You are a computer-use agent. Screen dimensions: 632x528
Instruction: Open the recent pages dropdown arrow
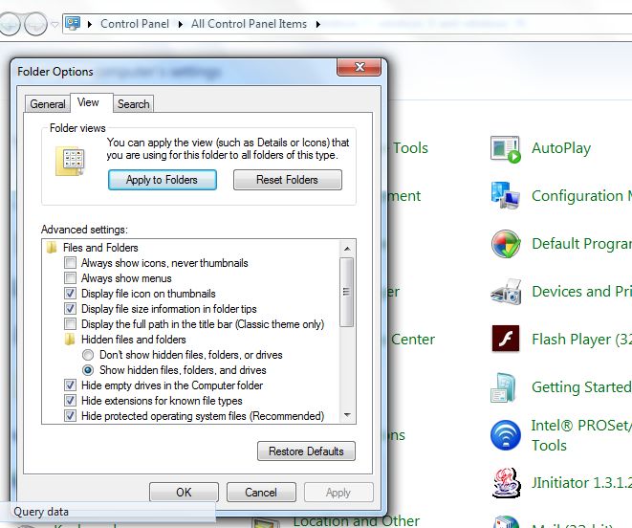tap(55, 25)
